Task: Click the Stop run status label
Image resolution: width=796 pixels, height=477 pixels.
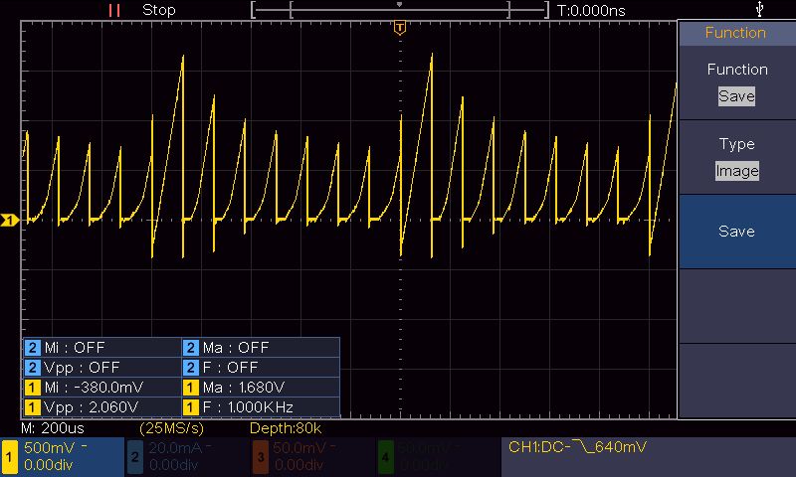Action: (159, 10)
